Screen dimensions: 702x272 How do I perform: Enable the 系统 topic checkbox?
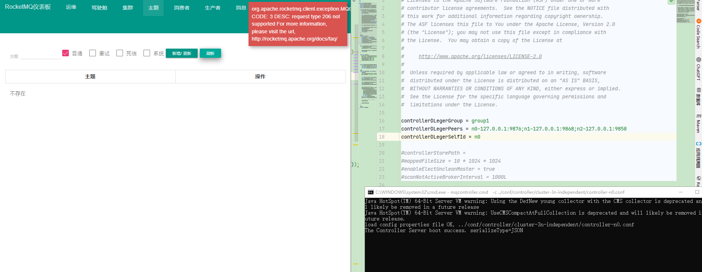[147, 53]
